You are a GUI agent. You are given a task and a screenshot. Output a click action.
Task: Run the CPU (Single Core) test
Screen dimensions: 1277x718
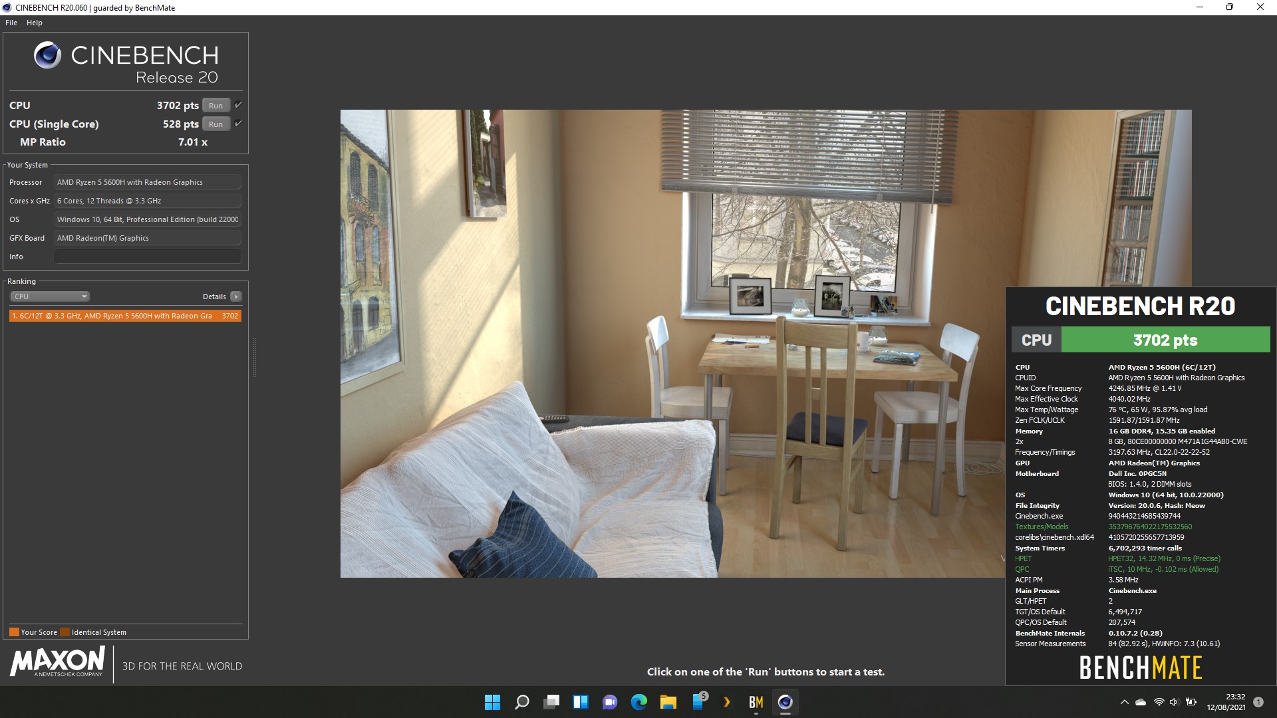point(216,124)
